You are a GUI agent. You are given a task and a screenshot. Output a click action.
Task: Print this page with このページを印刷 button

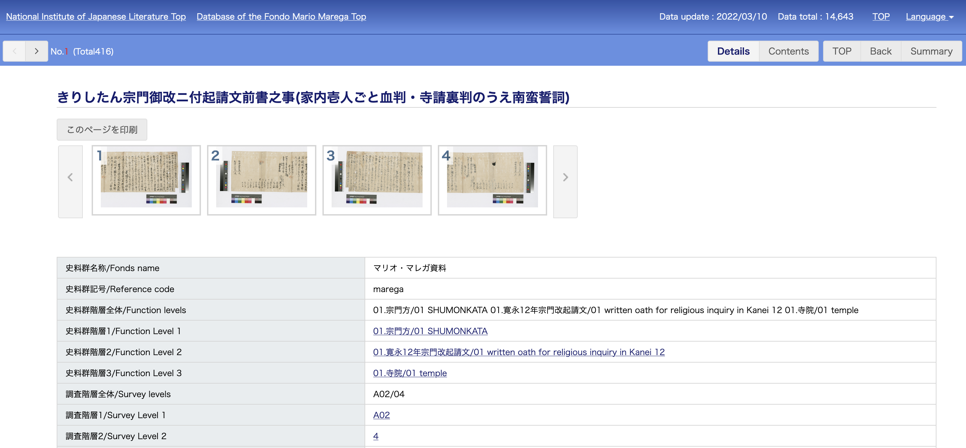(x=102, y=129)
